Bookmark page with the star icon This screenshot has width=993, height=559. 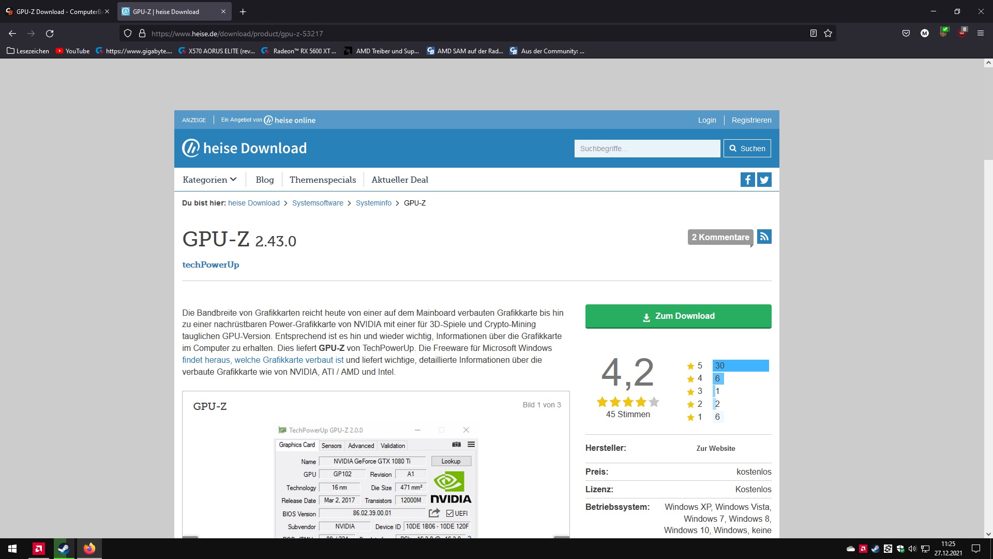[x=828, y=33]
